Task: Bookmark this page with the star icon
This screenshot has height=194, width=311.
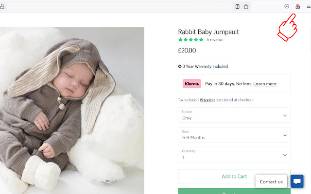Action: tap(246, 6)
